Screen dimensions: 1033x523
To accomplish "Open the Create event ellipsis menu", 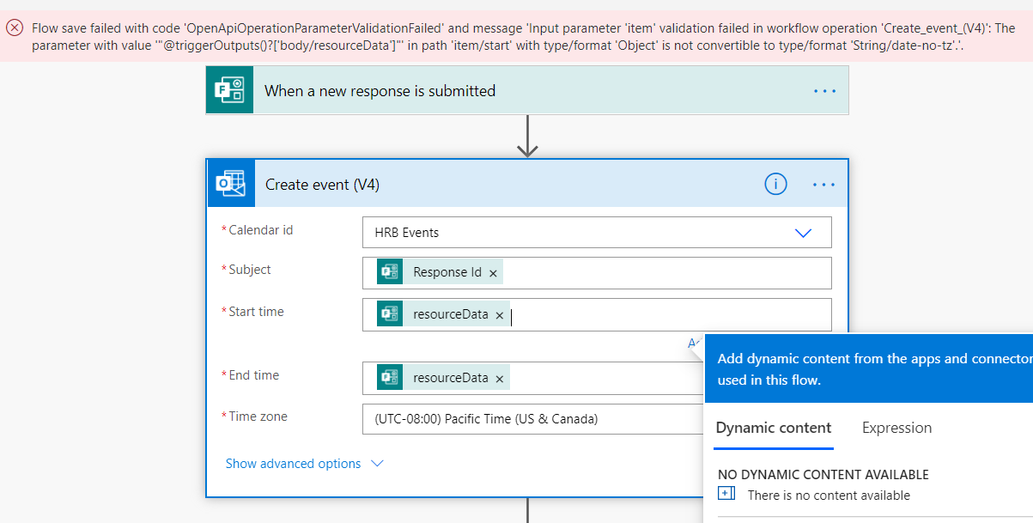I will pyautogui.click(x=823, y=185).
